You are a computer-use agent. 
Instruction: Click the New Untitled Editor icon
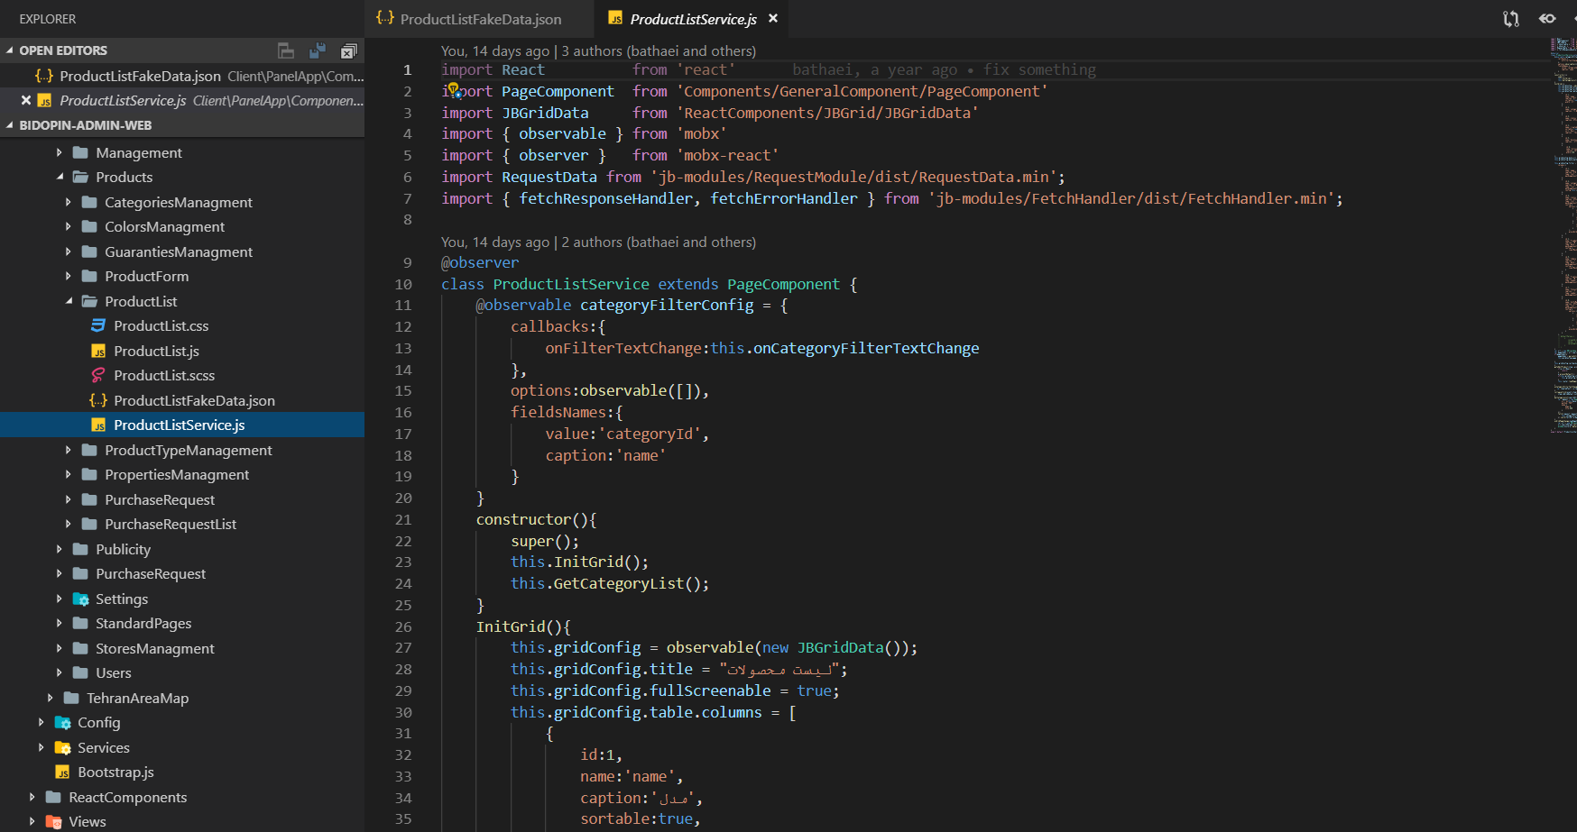(x=285, y=51)
